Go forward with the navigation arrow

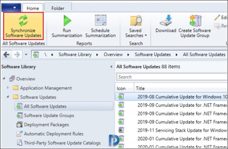(x=17, y=55)
